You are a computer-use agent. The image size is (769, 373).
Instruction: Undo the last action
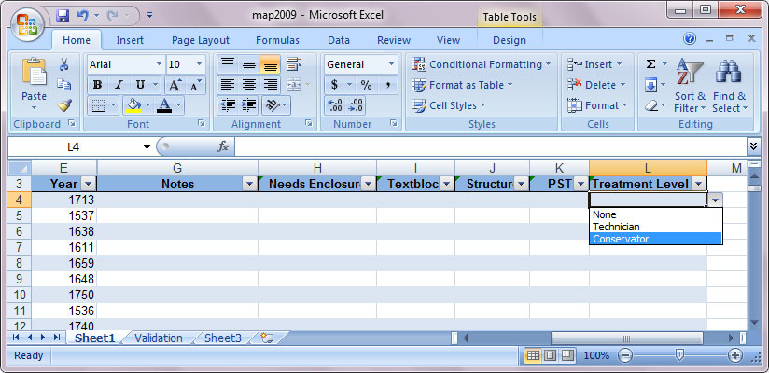pos(82,16)
